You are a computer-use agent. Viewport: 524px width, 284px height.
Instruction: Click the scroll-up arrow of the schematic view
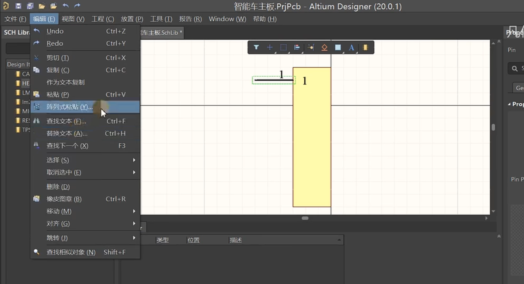[493, 43]
